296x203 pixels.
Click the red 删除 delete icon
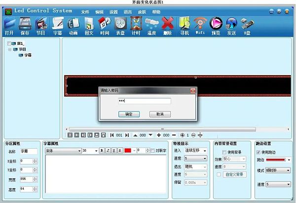[168, 25]
